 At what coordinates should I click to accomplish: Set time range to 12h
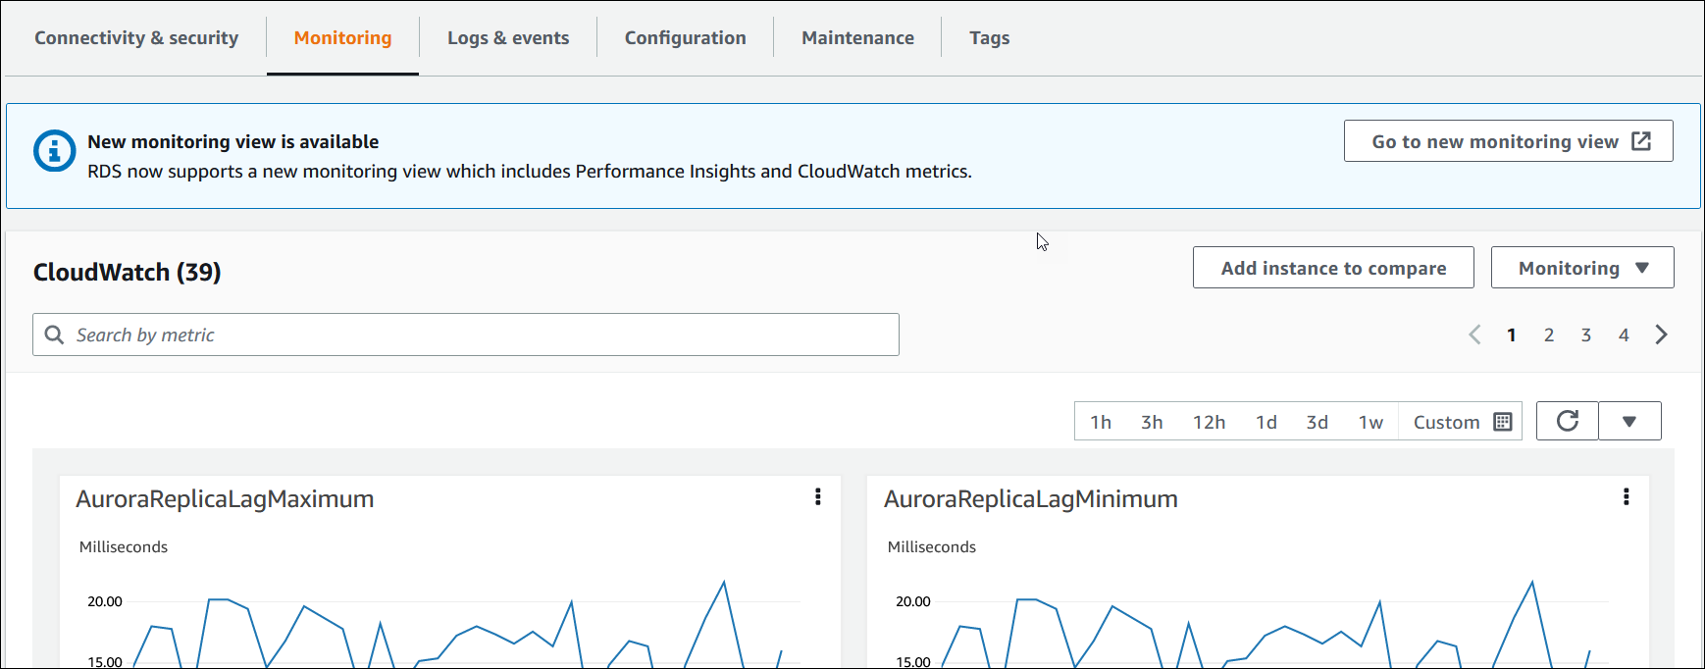coord(1209,422)
